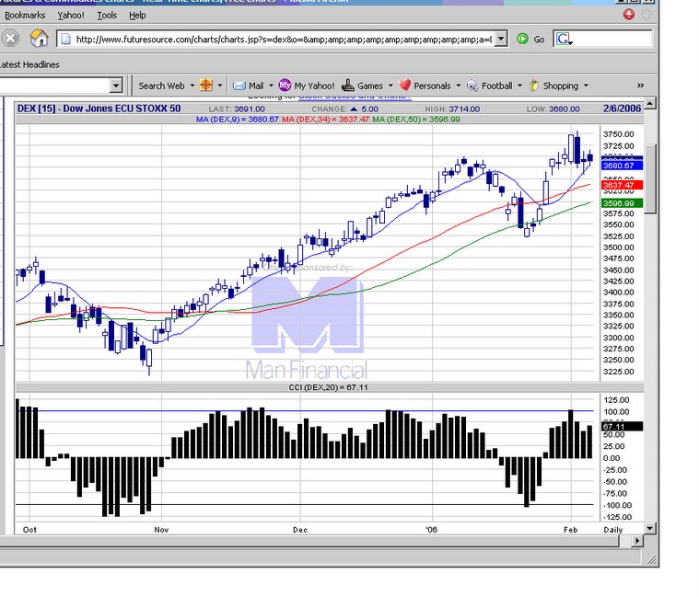The height and width of the screenshot is (597, 699).
Task: Open the Tools menu
Action: click(x=107, y=15)
